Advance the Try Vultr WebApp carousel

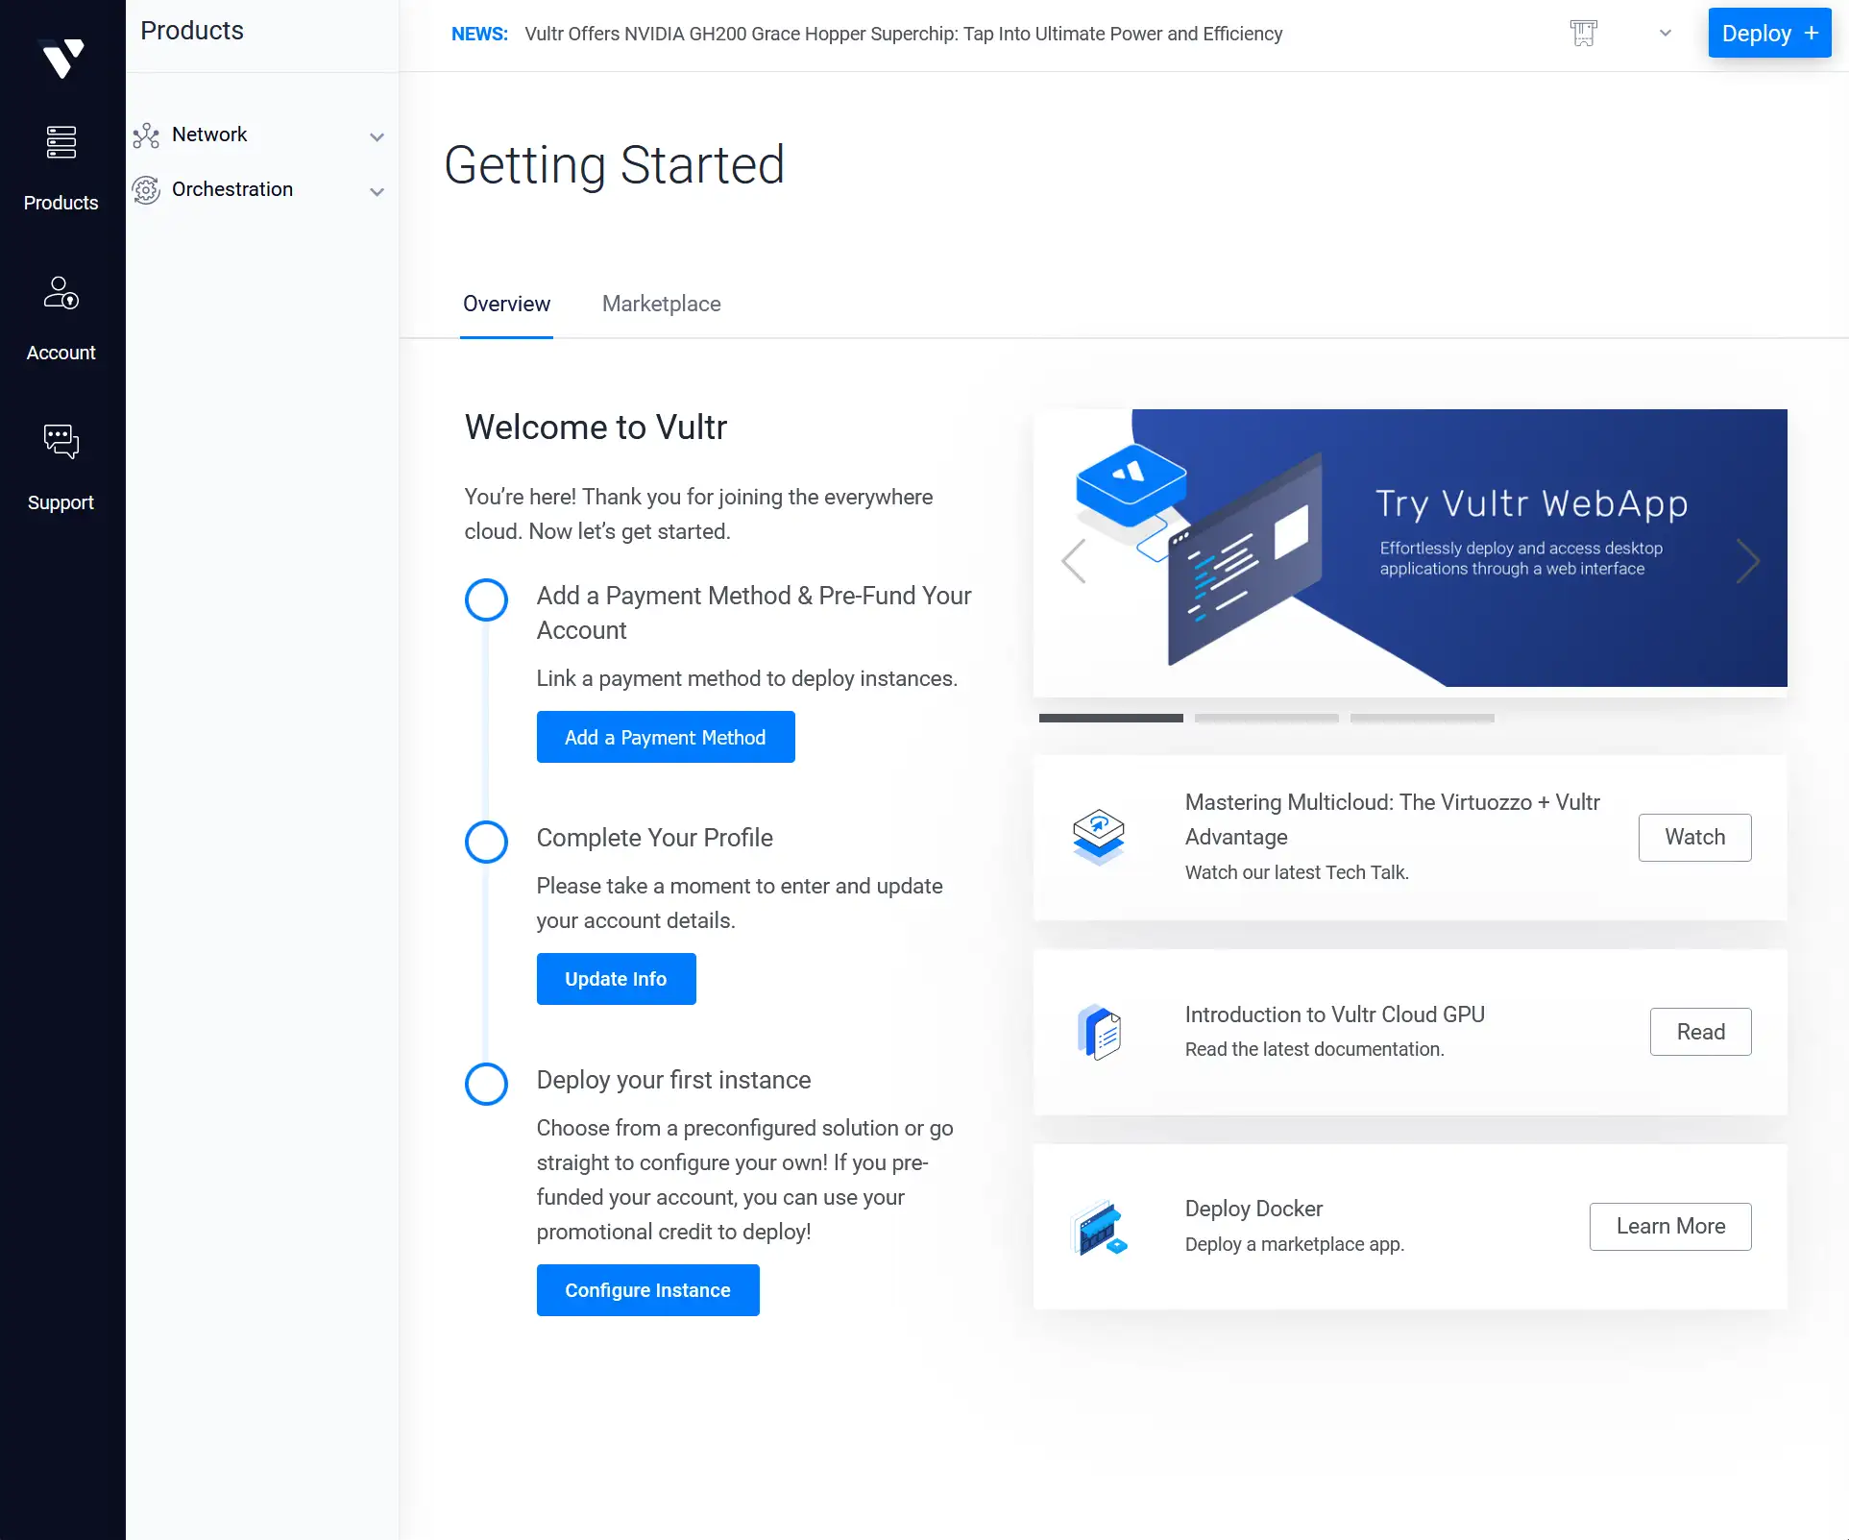tap(1748, 561)
